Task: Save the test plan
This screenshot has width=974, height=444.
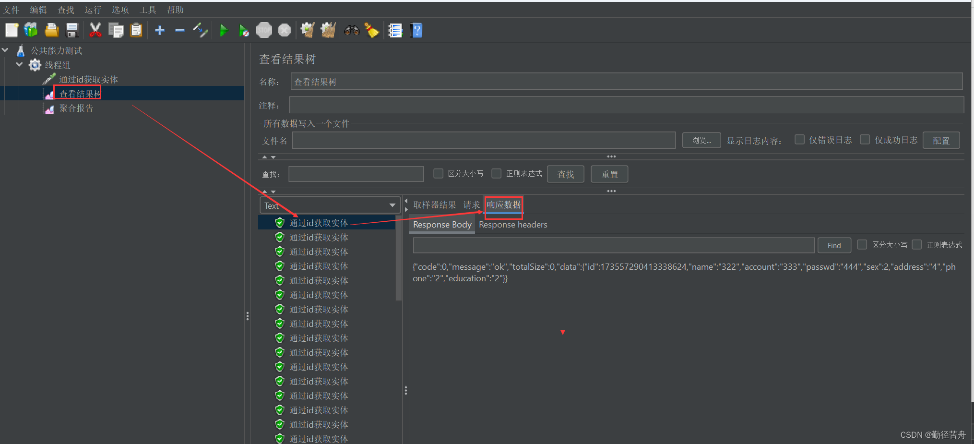Action: pos(72,30)
